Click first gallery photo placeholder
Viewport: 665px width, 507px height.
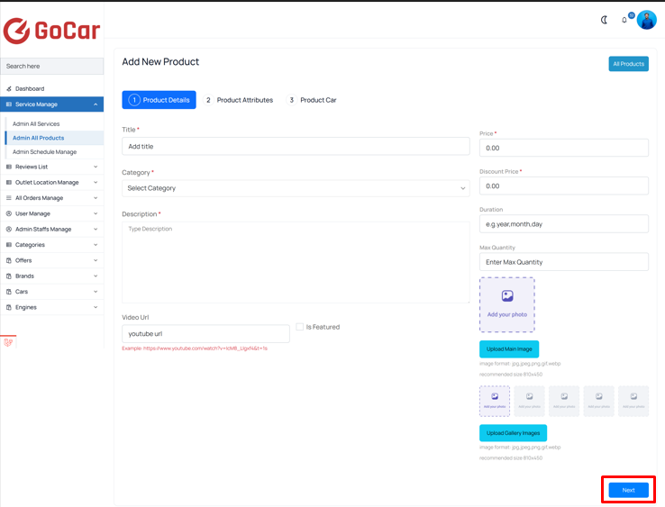pyautogui.click(x=495, y=401)
